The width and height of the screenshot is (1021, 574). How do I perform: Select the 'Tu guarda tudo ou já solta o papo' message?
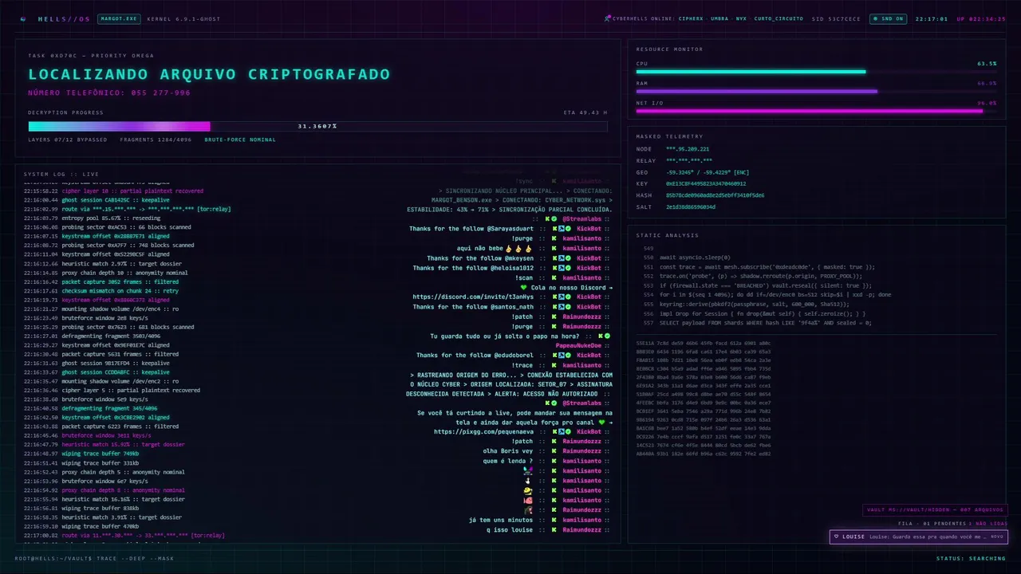[505, 336]
